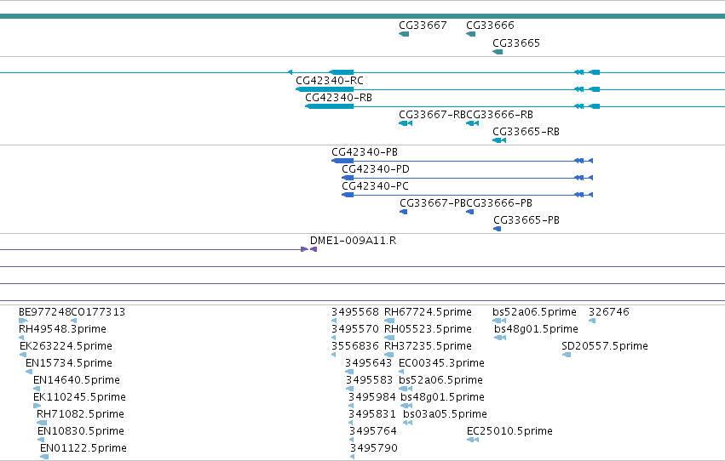Open the EN10830.5prime EST entry

coord(81,432)
